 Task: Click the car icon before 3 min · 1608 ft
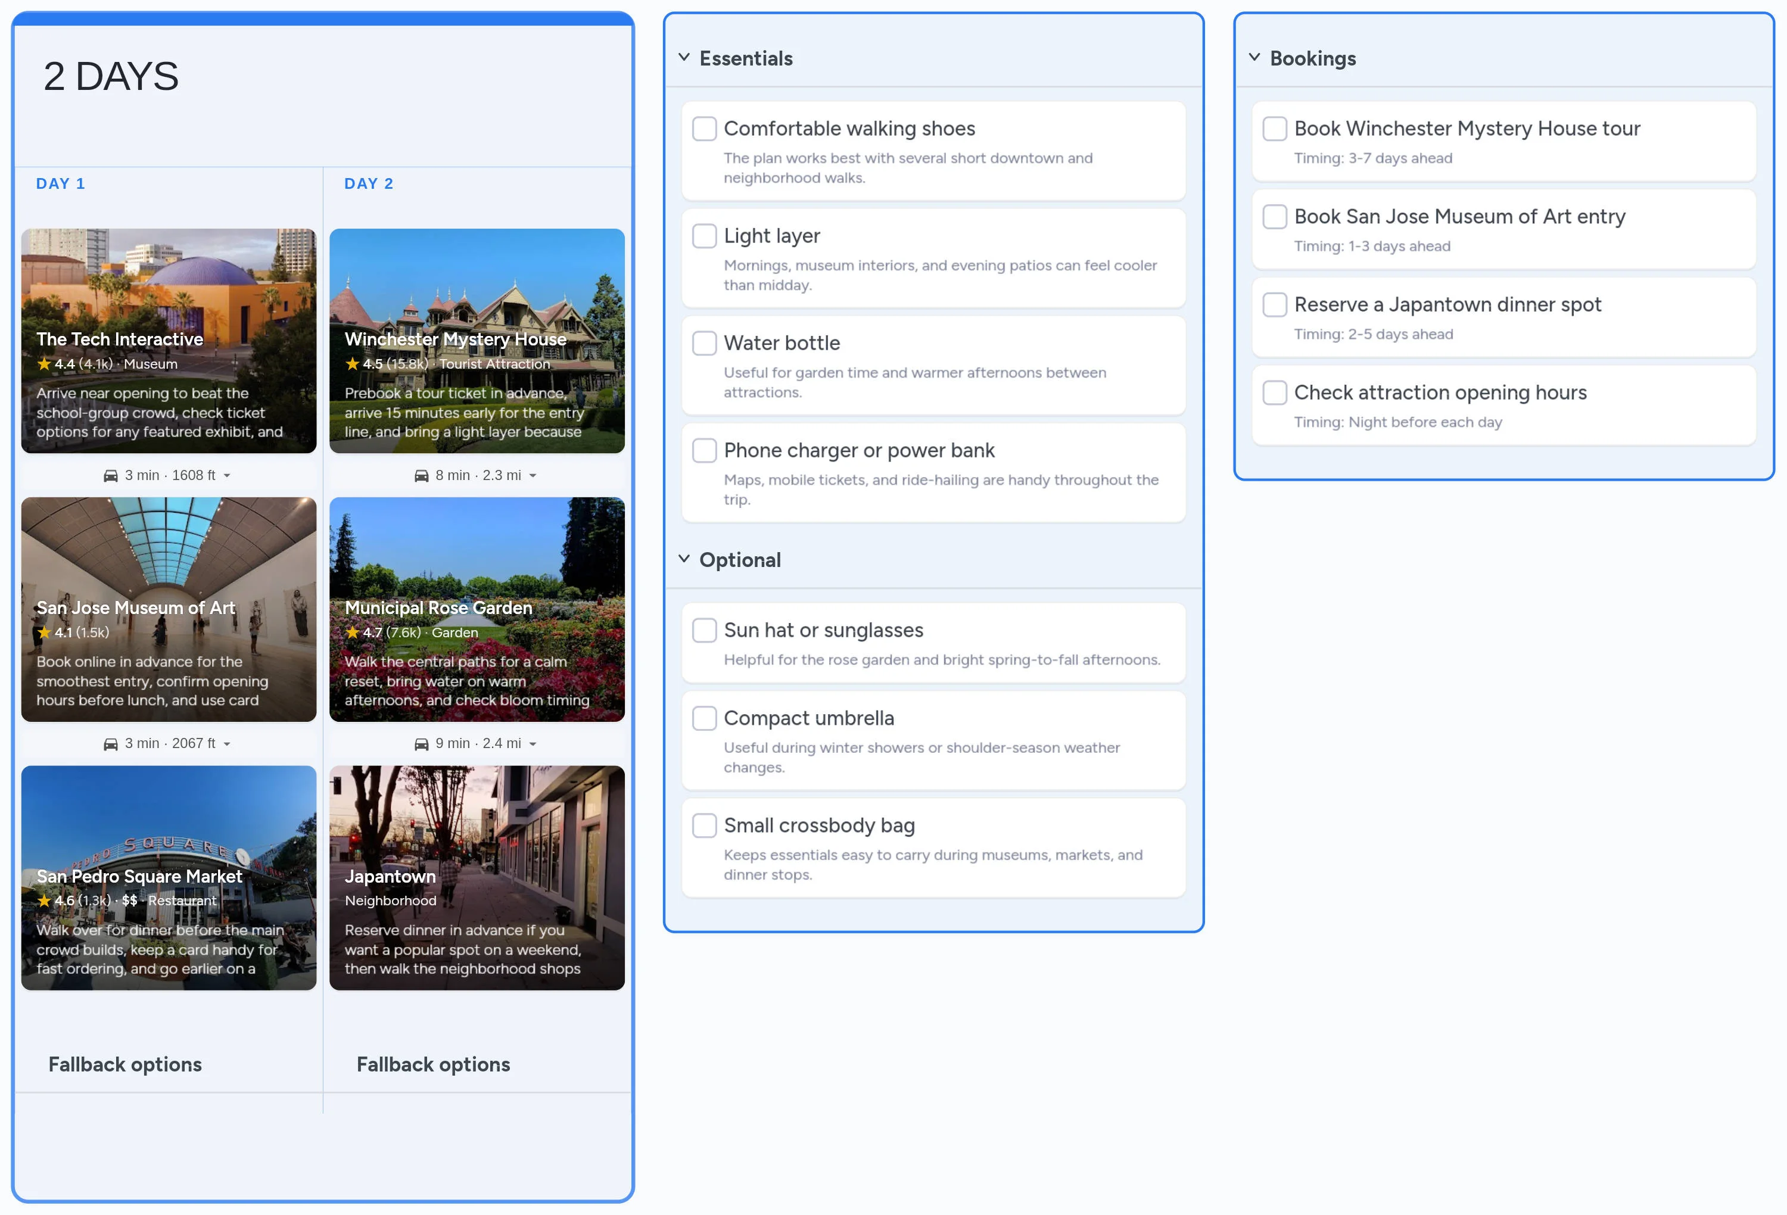click(x=111, y=476)
